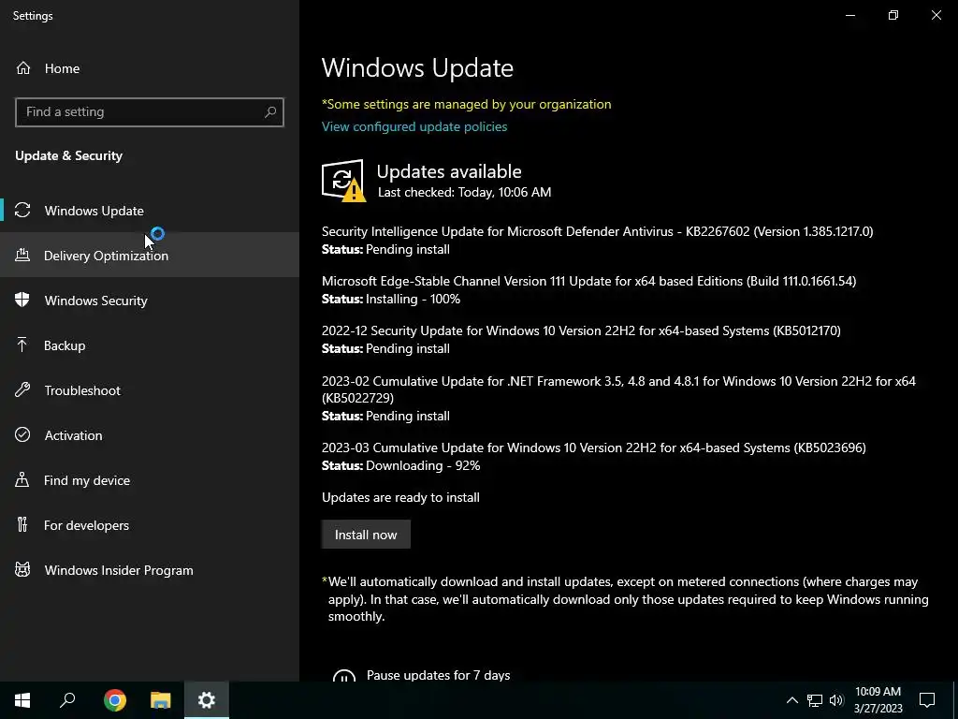Click the Settings gear in the taskbar
The image size is (958, 719).
click(207, 700)
